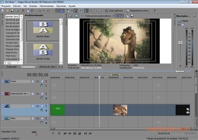Click the Copy icon in the toolbar

27,11
